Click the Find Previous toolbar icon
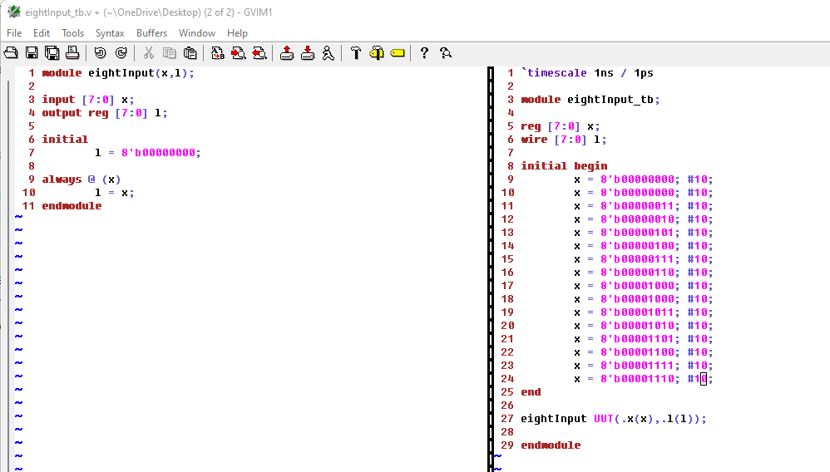Image resolution: width=830 pixels, height=472 pixels. pyautogui.click(x=259, y=53)
